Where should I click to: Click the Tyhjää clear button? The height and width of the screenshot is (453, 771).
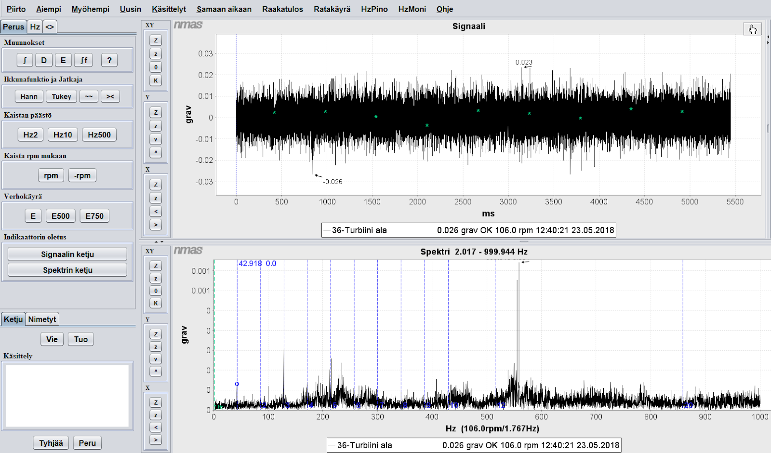tap(51, 443)
